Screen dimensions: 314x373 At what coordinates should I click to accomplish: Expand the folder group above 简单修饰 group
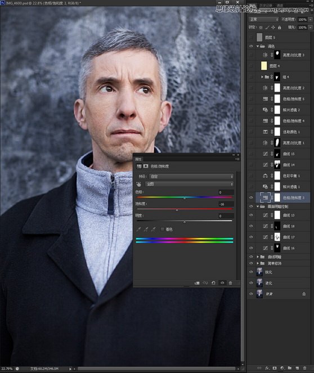[x=258, y=257]
